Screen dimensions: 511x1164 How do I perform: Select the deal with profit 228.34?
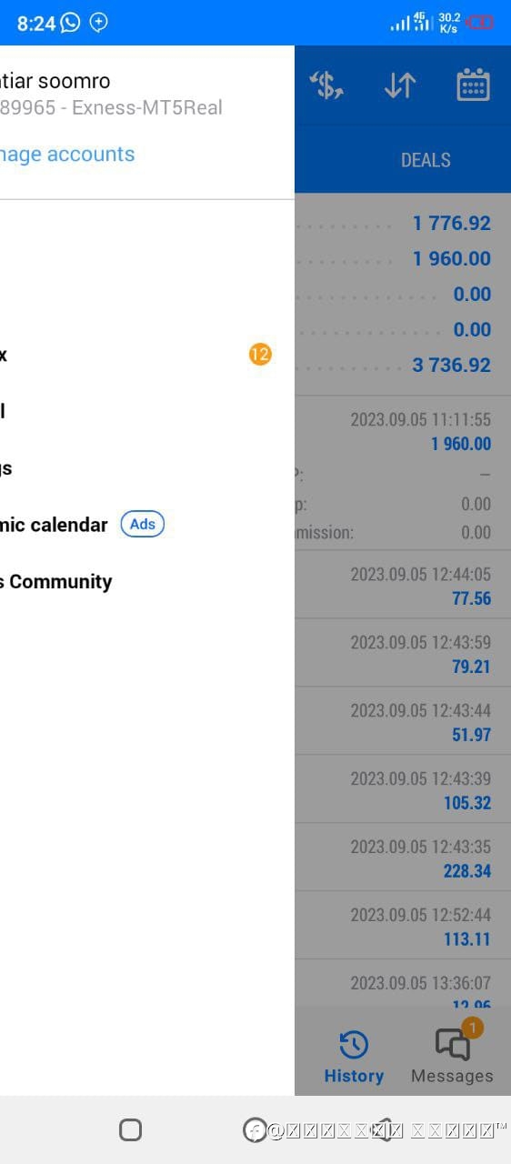pyautogui.click(x=403, y=858)
